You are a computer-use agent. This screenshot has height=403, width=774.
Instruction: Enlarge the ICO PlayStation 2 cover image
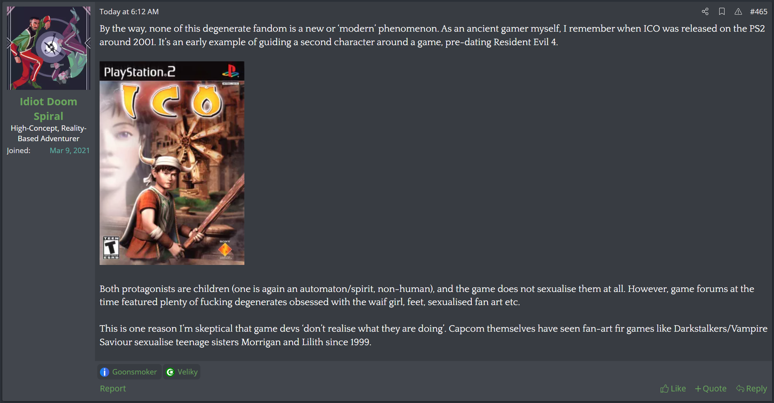[172, 163]
